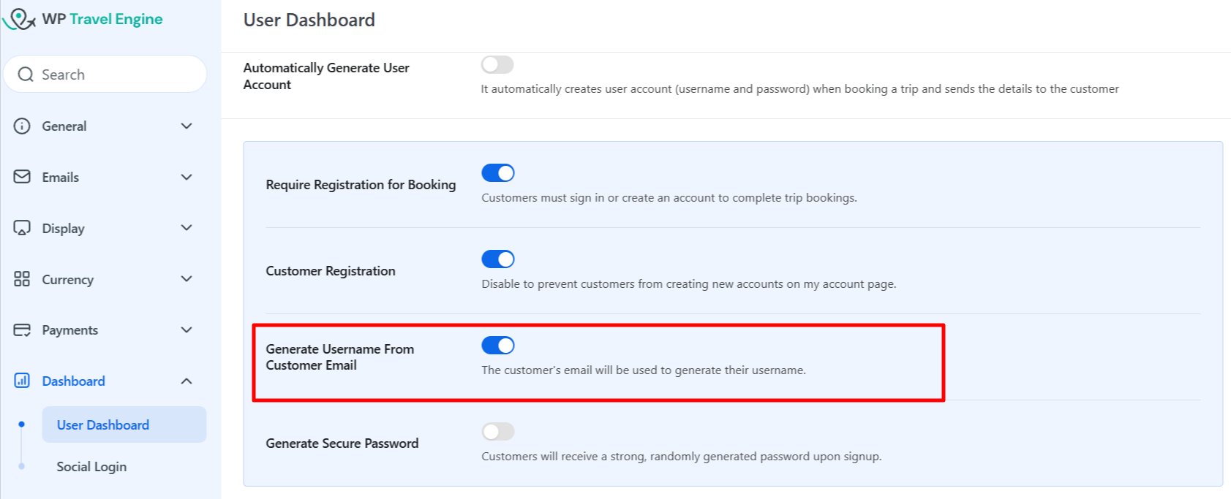Viewport: 1231px width, 499px height.
Task: Click the search magnifier icon
Action: click(26, 74)
